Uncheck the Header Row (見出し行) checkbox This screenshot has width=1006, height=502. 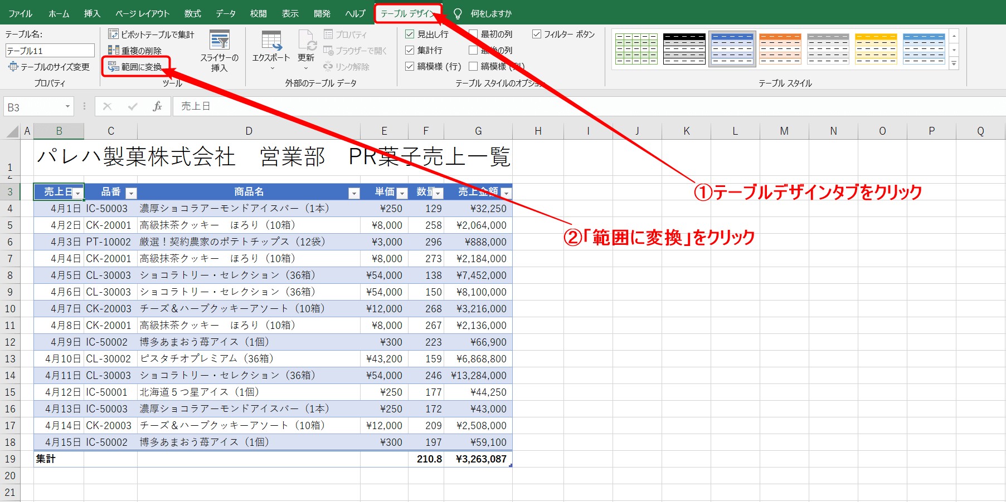(x=410, y=35)
